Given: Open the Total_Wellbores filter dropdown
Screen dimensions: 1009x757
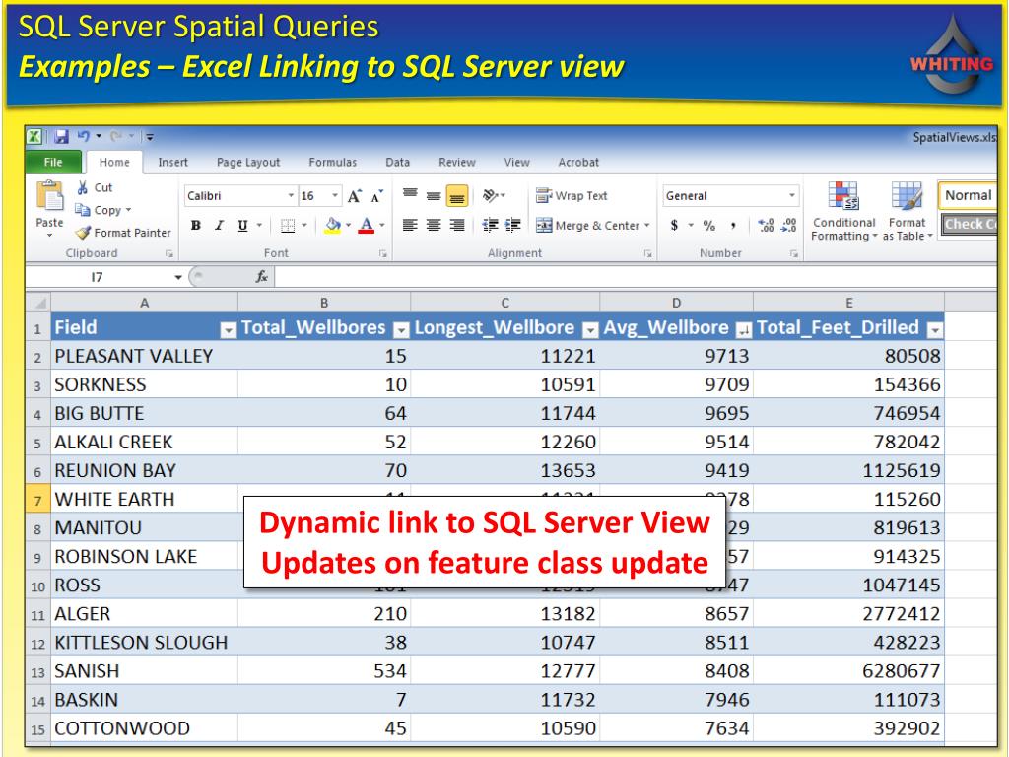Looking at the screenshot, I should tap(401, 330).
